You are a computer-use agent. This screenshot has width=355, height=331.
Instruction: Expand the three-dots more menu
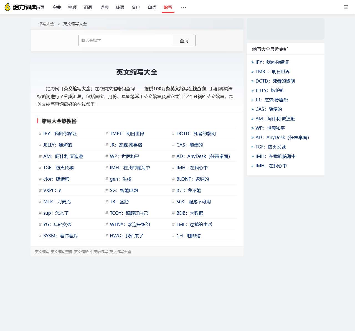point(184,7)
